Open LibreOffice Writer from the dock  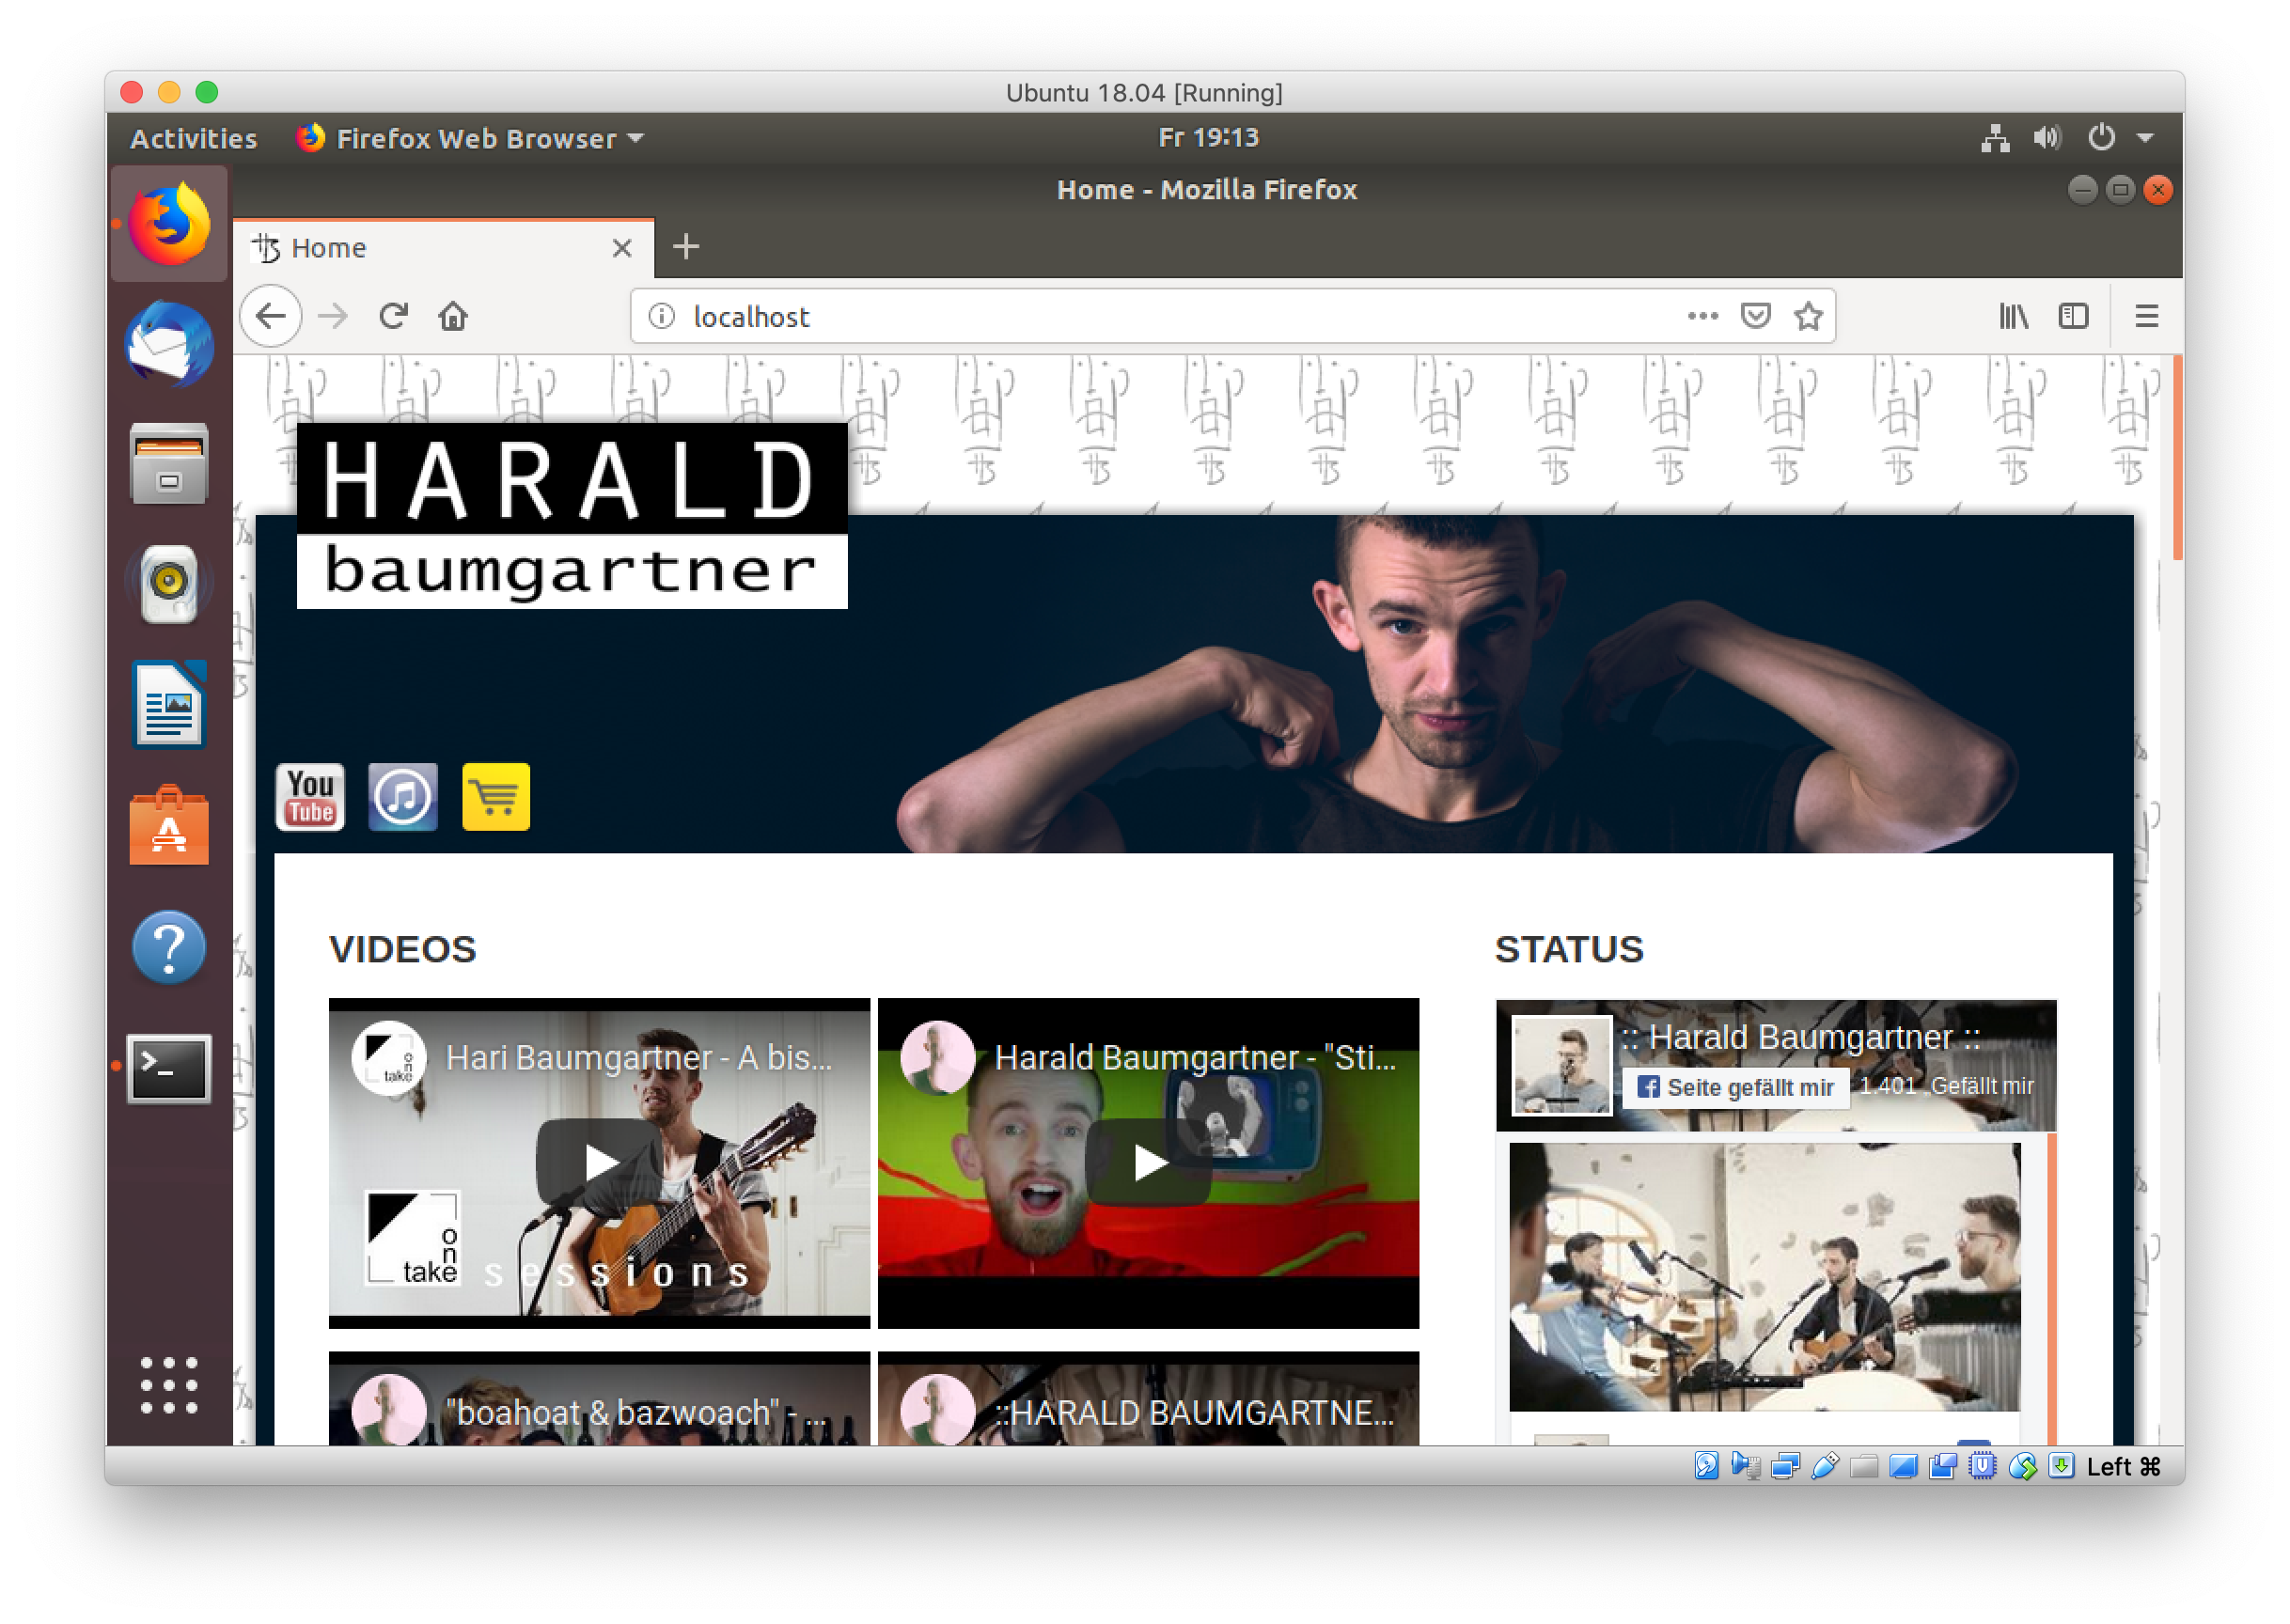(x=169, y=705)
